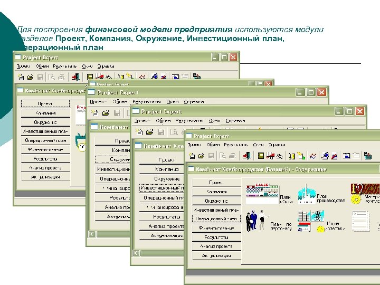This screenshot has height=285, width=380.
Task: Click Open folder icon in Окружение-selected window
Action: (x=106, y=113)
